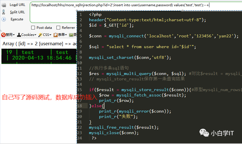Click the Cookies person silhouette icon

point(19,35)
